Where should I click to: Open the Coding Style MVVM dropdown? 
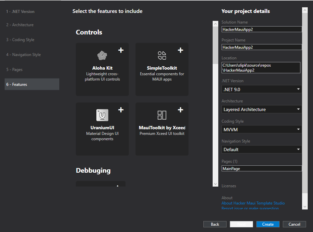(x=261, y=130)
